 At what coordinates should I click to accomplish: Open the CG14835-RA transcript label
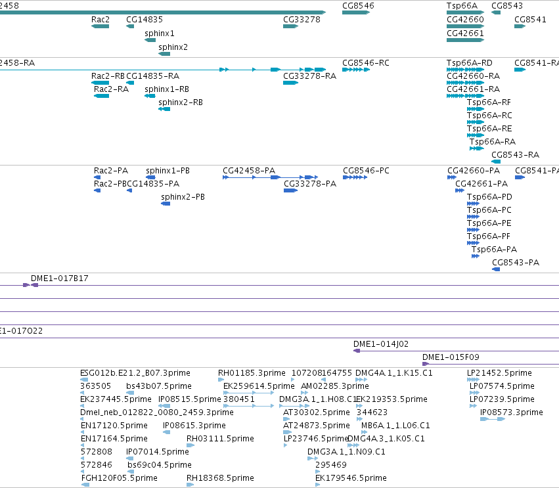tap(152, 76)
